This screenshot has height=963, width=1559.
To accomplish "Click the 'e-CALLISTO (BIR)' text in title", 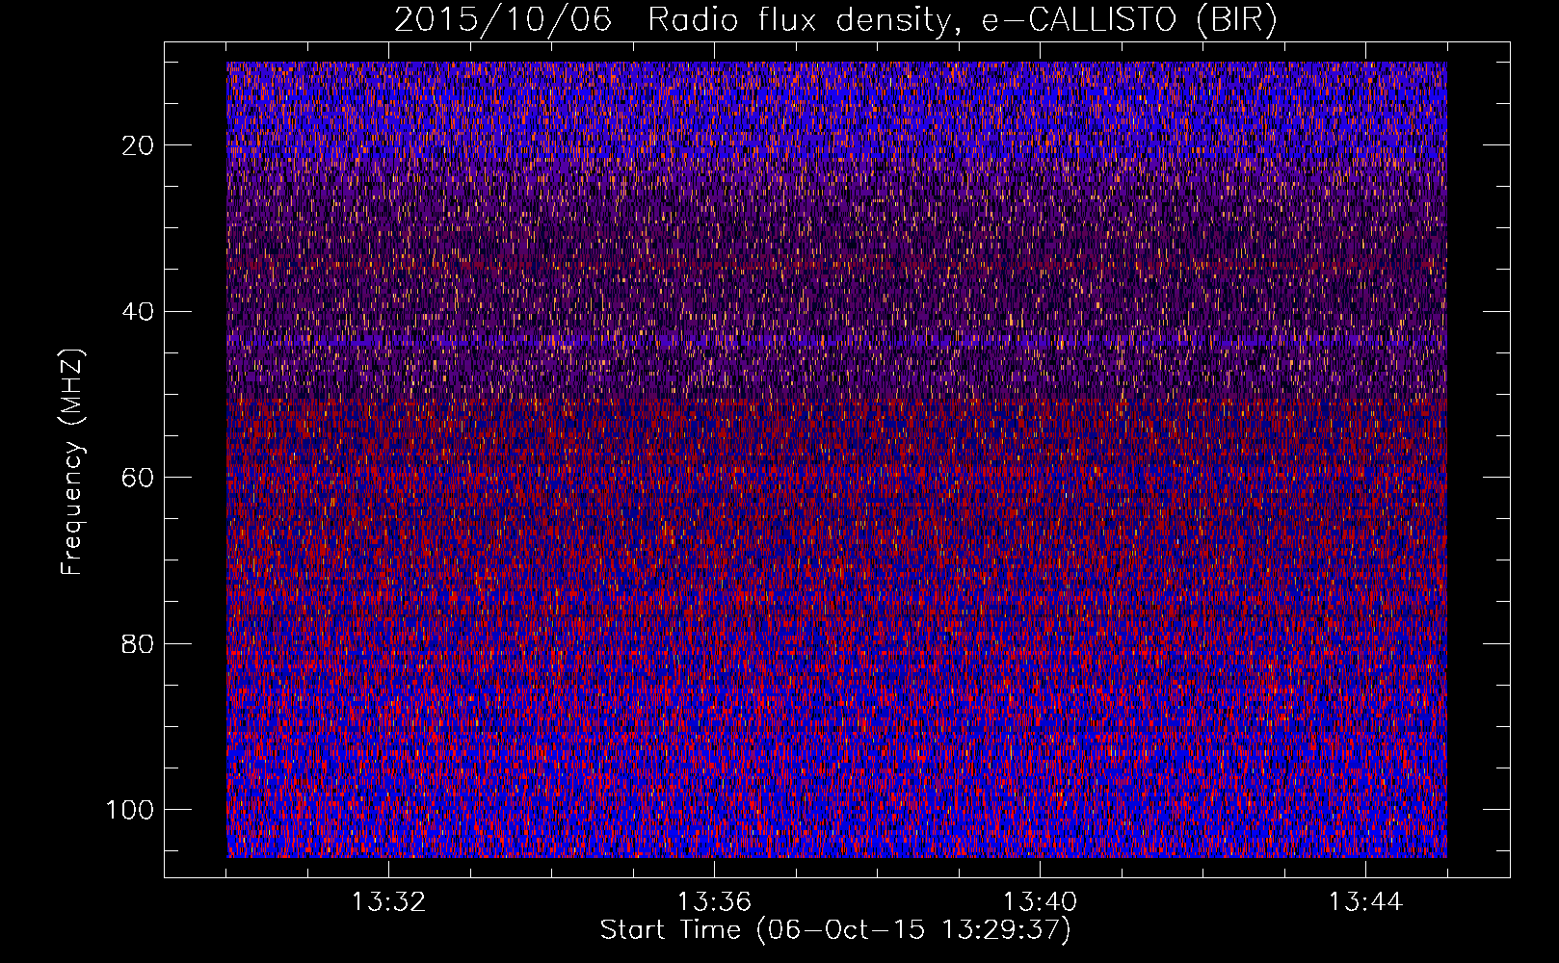I will click(x=1129, y=20).
